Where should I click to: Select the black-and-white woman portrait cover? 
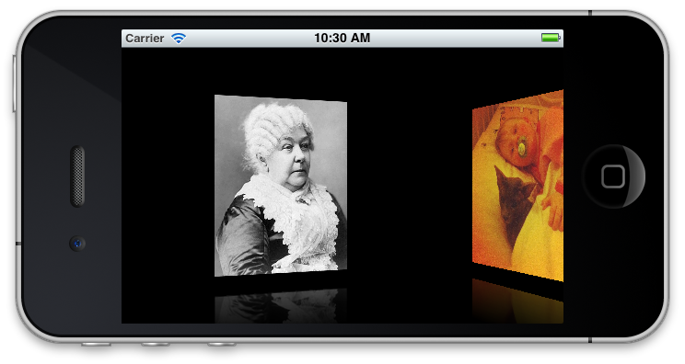[281, 186]
